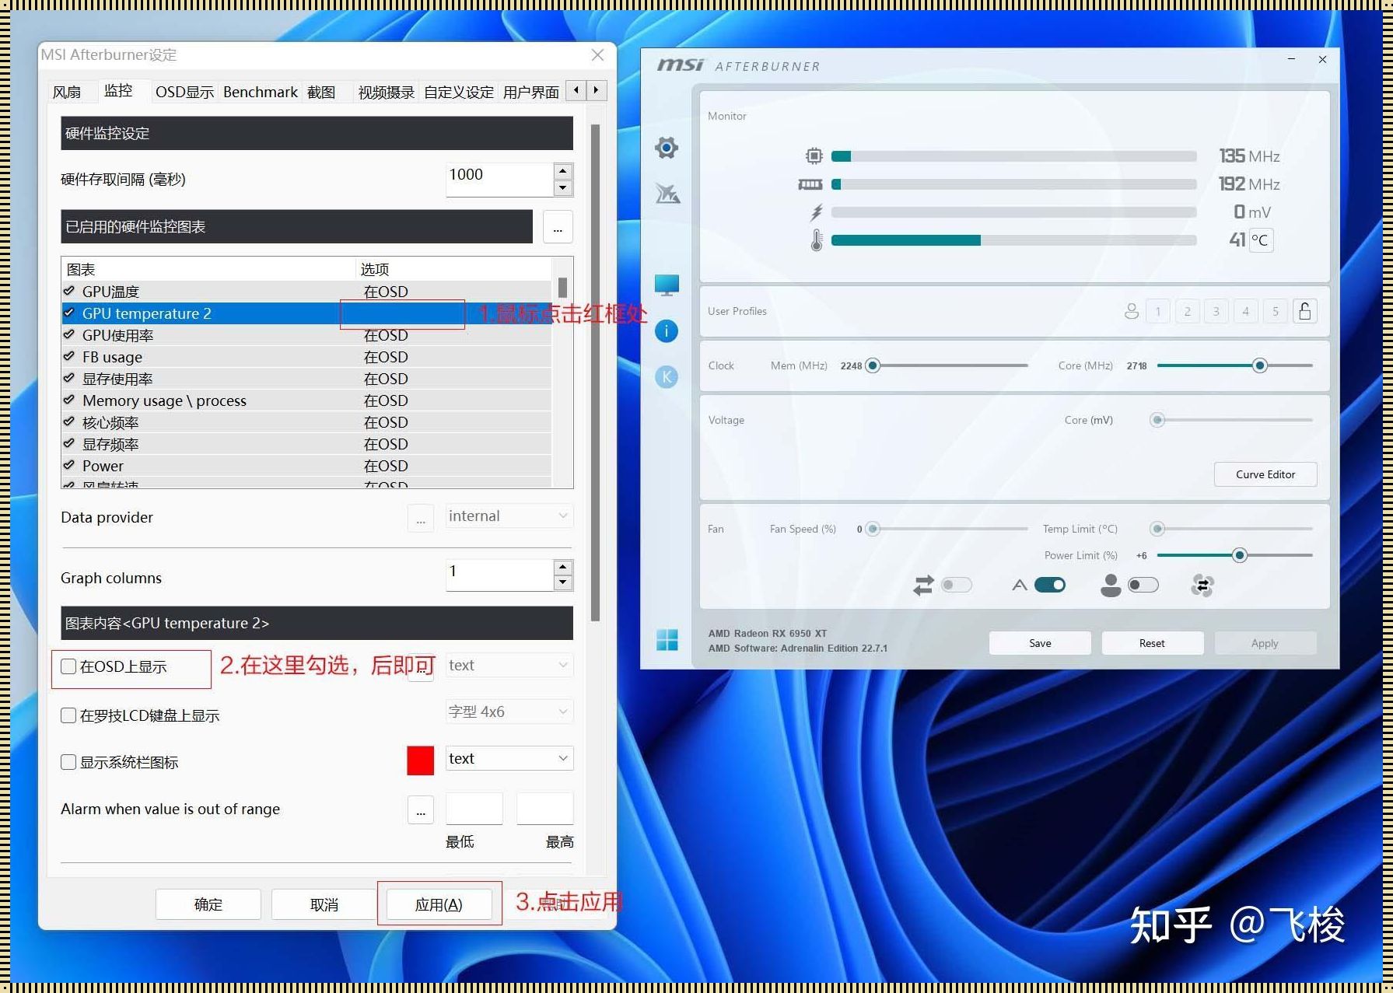Open the OSD display type text dropdown
This screenshot has height=993, width=1393.
click(509, 666)
